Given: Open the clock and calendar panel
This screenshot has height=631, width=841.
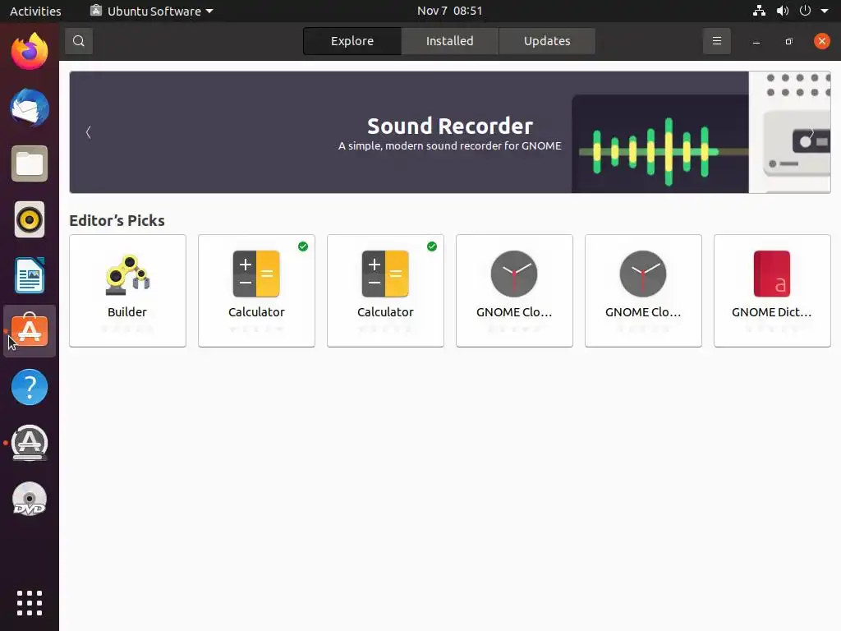Looking at the screenshot, I should 449,11.
